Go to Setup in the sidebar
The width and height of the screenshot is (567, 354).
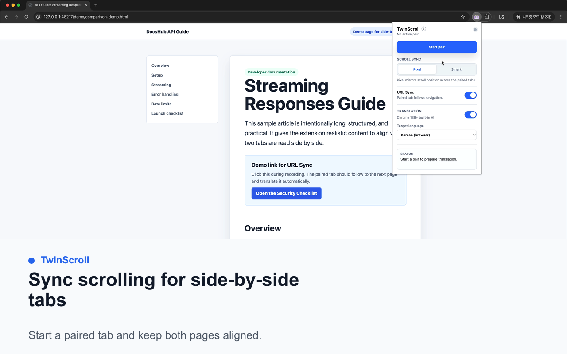pos(157,75)
